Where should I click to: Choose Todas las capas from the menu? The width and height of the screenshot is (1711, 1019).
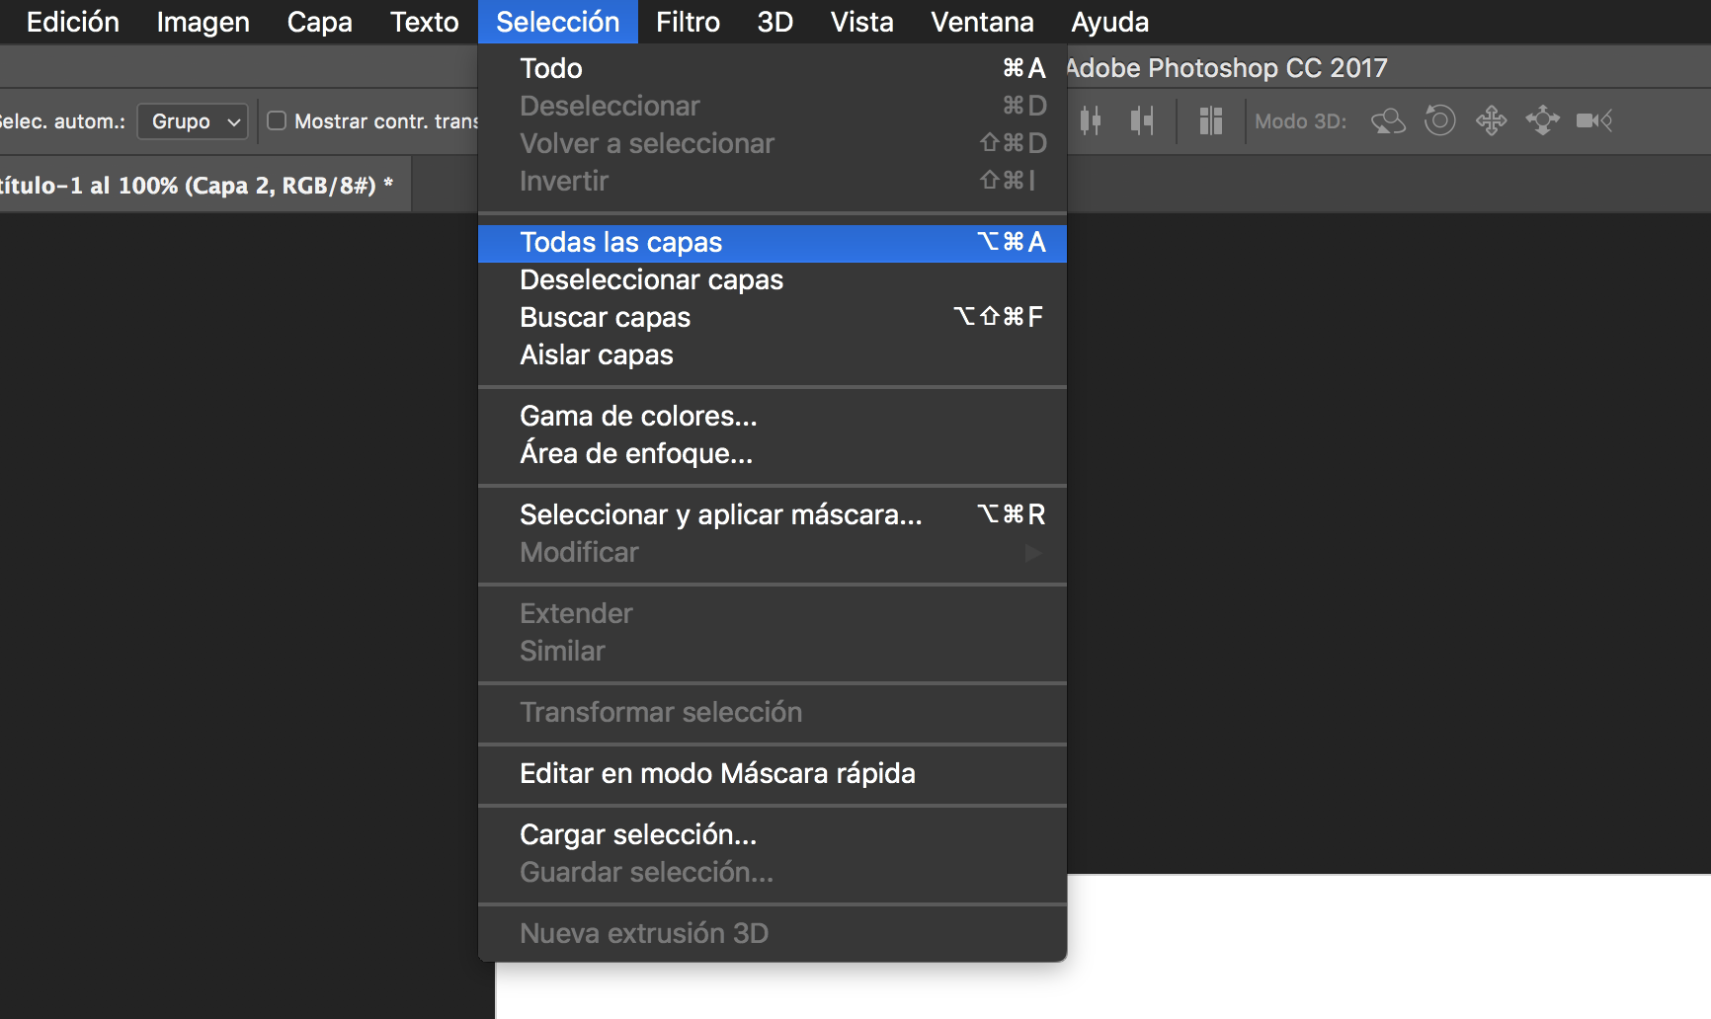pos(620,242)
